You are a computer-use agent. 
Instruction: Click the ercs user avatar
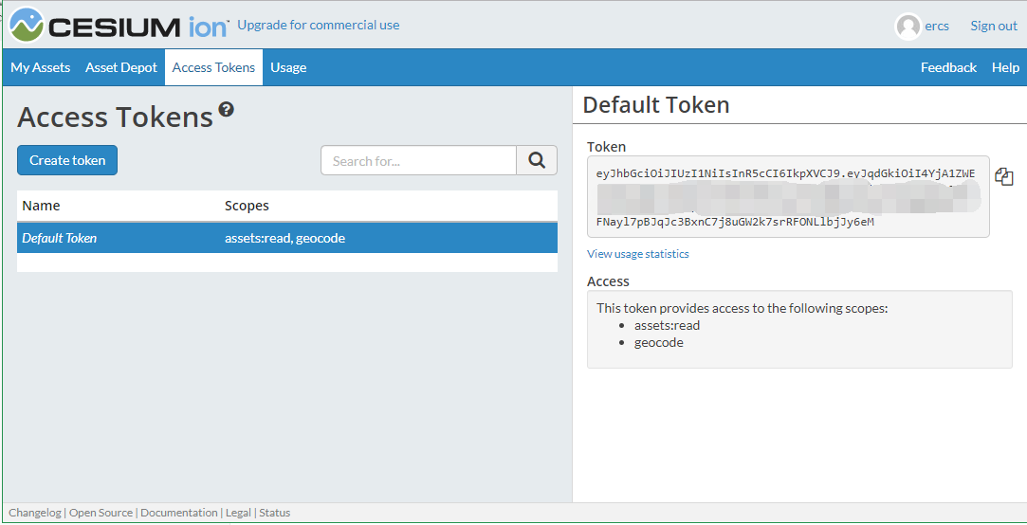908,27
